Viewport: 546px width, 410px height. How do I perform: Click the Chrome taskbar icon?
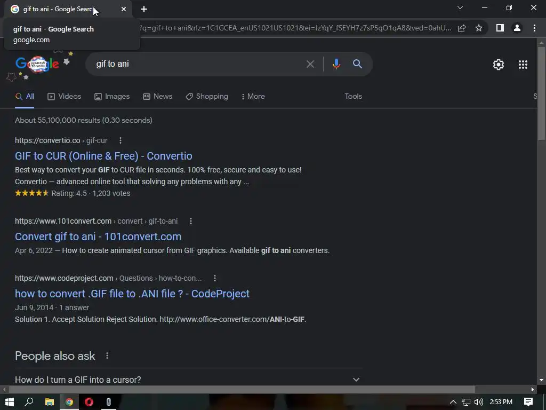(x=69, y=402)
